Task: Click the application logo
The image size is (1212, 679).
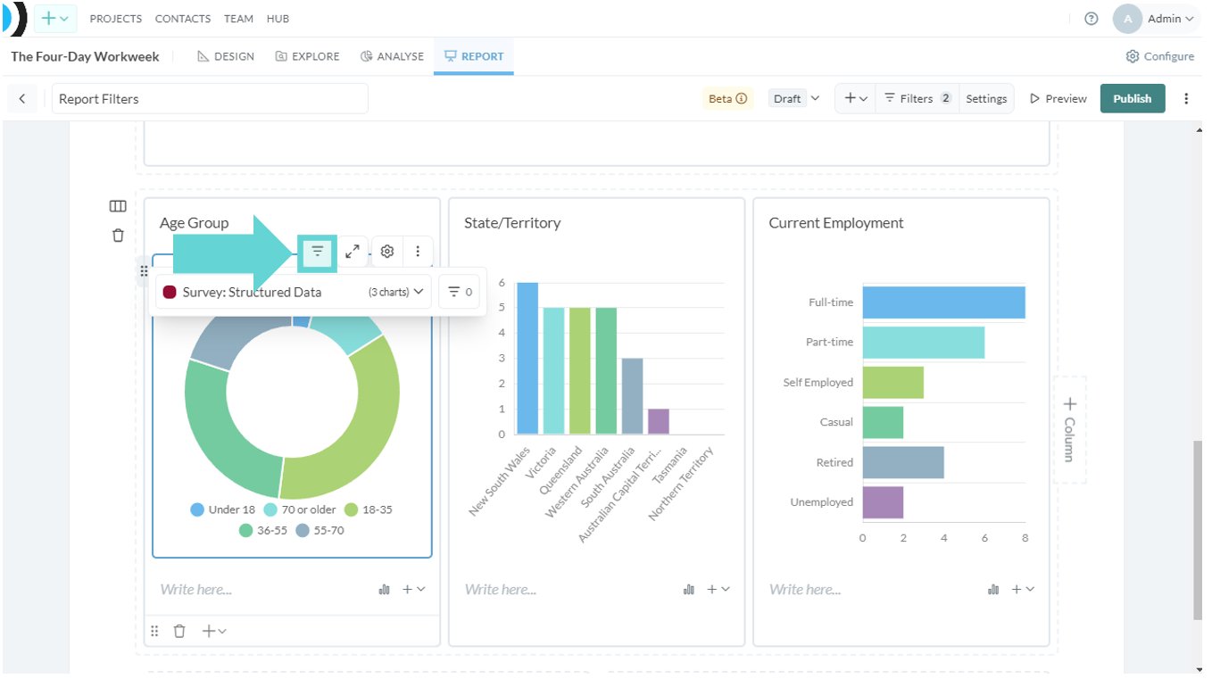Action: coord(14,19)
